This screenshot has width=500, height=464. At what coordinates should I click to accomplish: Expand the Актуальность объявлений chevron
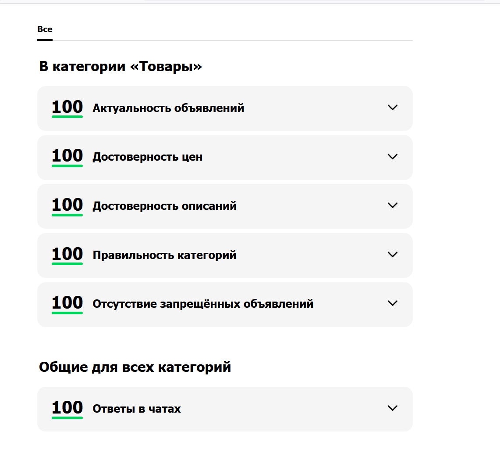pyautogui.click(x=392, y=108)
